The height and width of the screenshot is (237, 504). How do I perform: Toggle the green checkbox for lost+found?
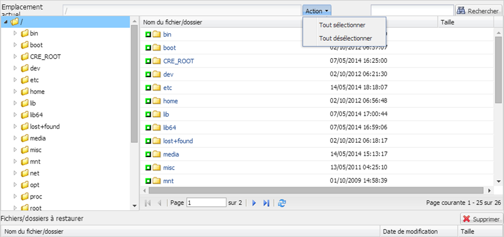[148, 141]
